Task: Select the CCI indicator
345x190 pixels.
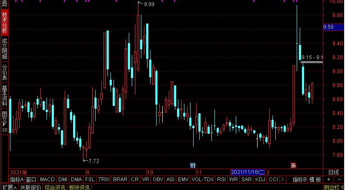Action: coord(273,180)
